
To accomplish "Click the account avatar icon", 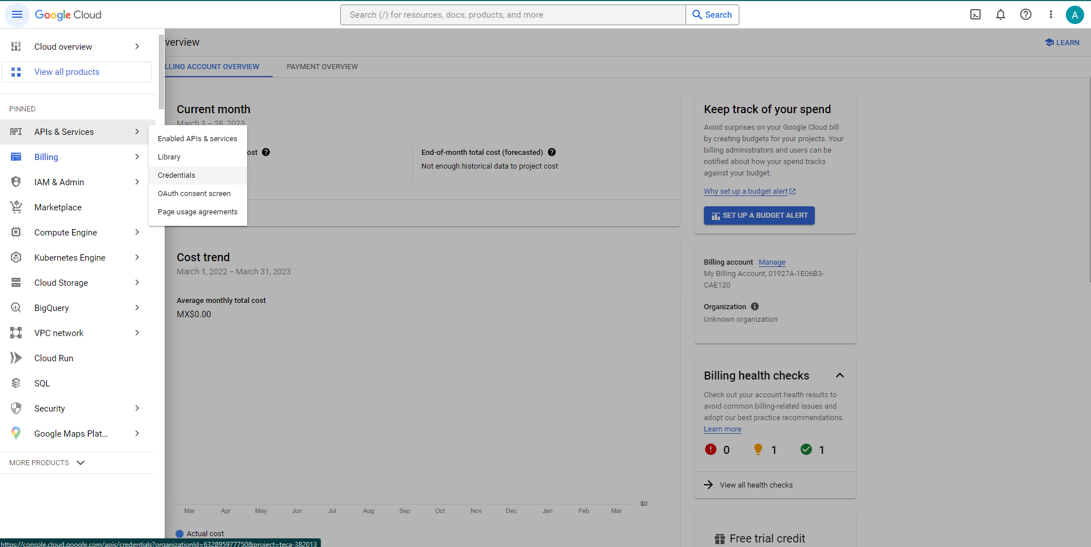I will (1074, 15).
